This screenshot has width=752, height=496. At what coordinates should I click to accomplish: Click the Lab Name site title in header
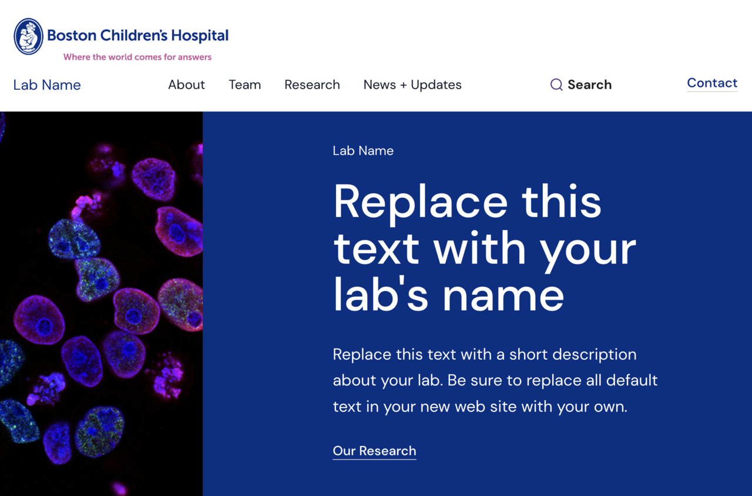coord(47,85)
